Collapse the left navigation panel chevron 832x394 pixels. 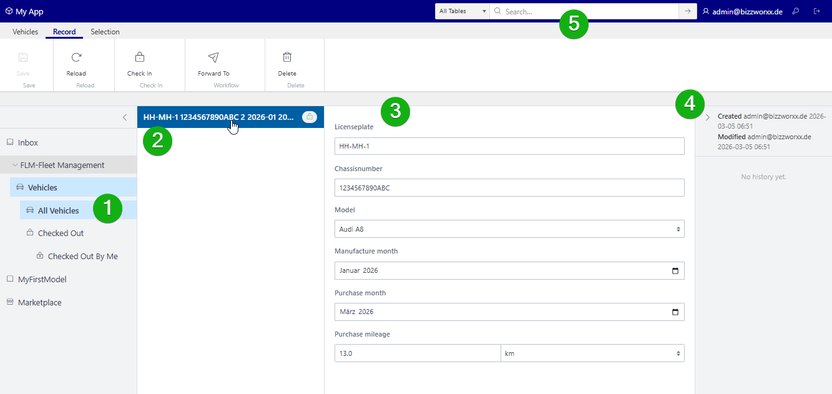[x=125, y=117]
